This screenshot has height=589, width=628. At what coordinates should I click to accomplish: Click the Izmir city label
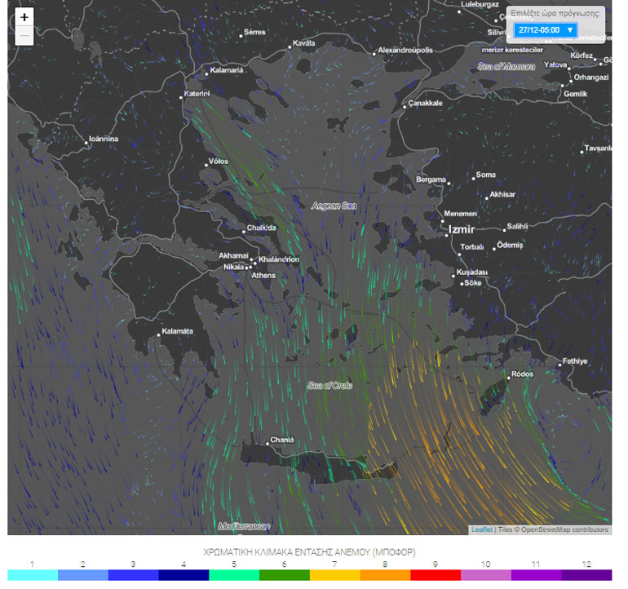click(461, 230)
